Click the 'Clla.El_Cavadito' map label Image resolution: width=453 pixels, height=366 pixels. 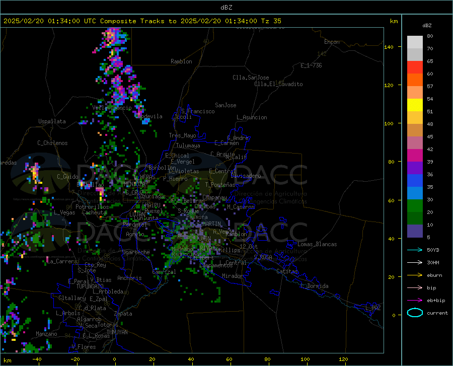click(x=278, y=84)
